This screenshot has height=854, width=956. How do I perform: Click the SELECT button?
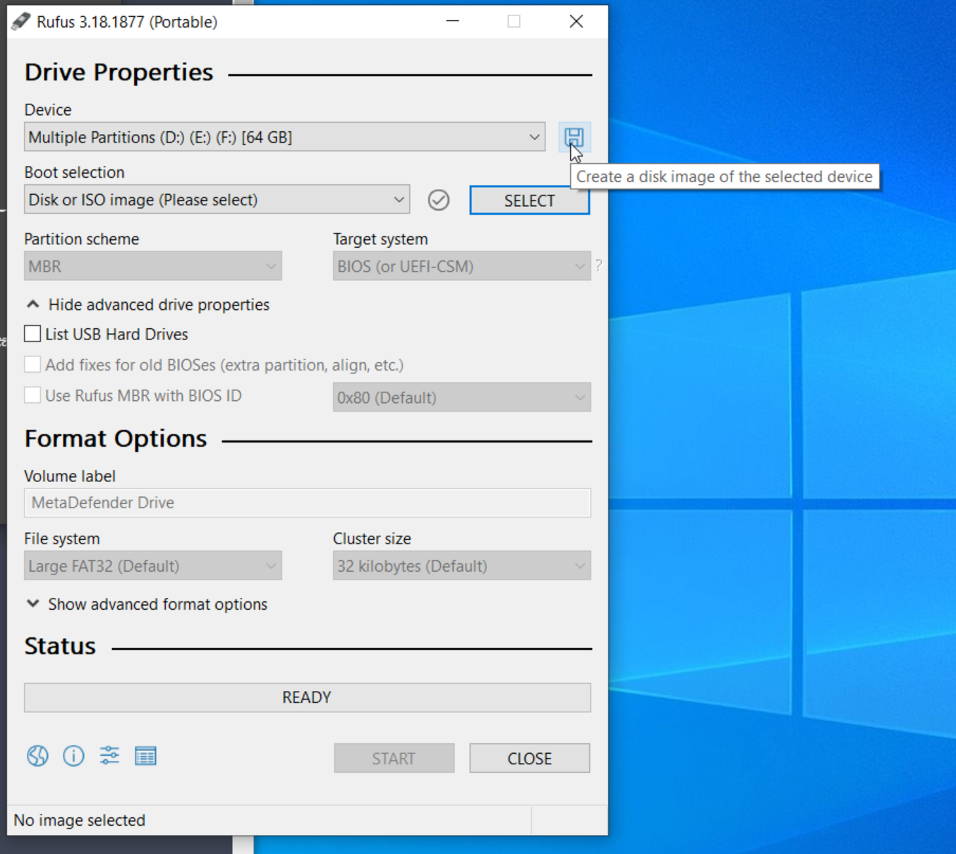(529, 200)
